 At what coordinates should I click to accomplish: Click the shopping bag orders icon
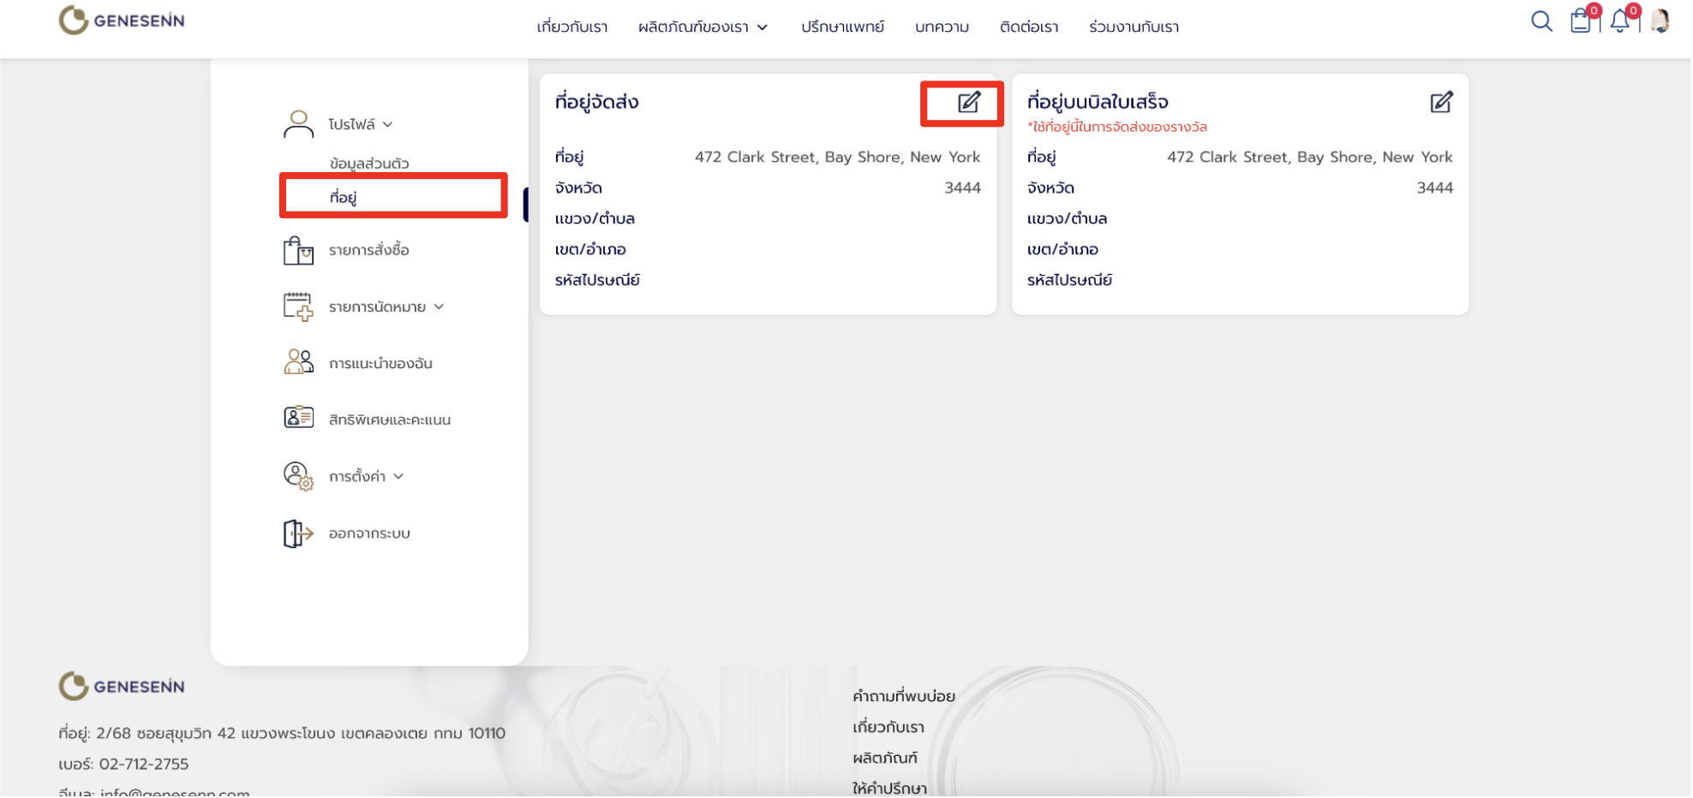(298, 251)
